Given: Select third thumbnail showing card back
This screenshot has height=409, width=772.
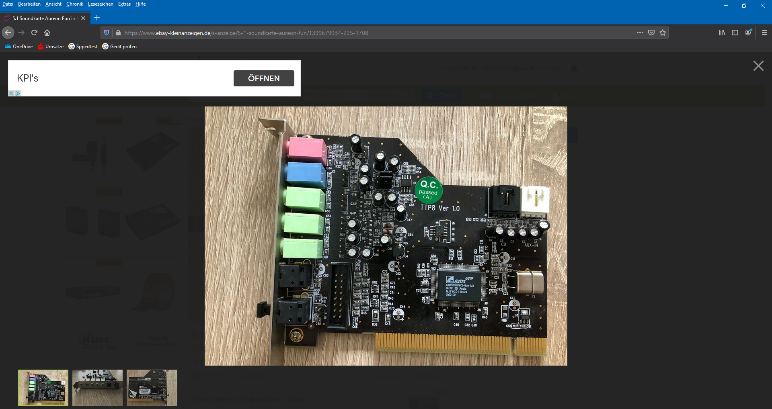Looking at the screenshot, I should [x=152, y=388].
